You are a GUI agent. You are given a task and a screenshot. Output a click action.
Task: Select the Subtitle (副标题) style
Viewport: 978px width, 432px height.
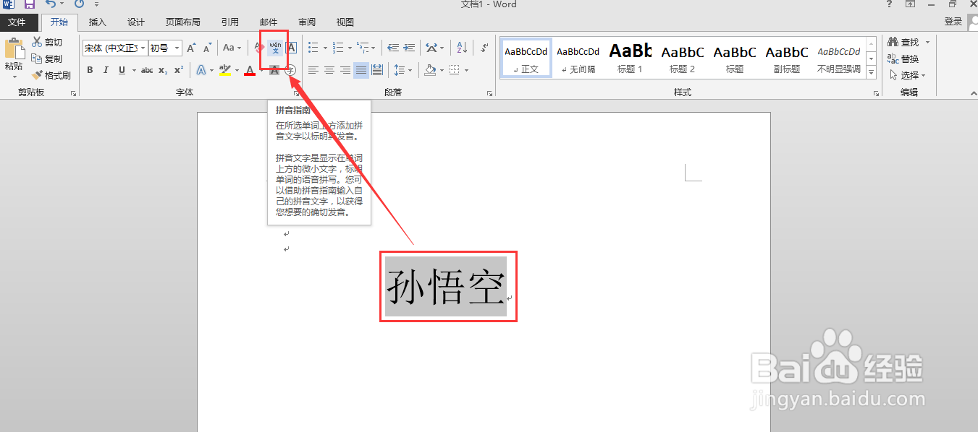787,58
